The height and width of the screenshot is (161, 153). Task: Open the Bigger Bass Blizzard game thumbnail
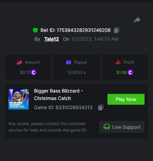click(x=19, y=99)
